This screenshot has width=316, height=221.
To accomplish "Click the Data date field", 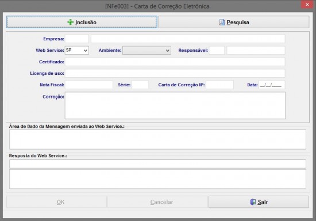I will [x=272, y=85].
